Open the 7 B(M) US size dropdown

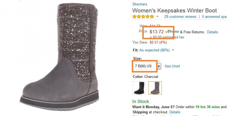[147, 66]
